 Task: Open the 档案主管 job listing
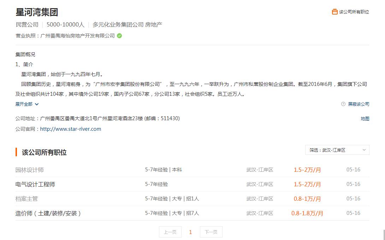[x=27, y=199]
